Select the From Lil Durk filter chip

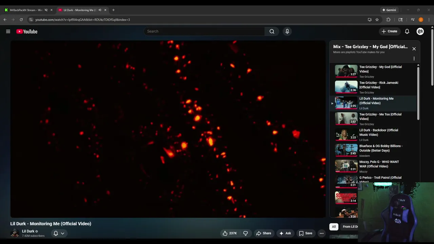pos(349,227)
